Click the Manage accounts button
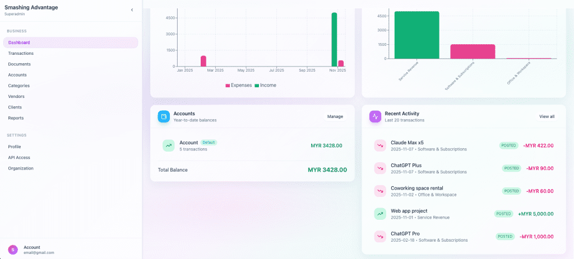The width and height of the screenshot is (574, 259). (335, 116)
